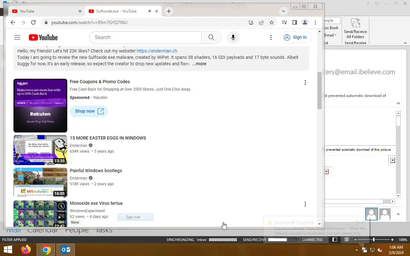Open 15 MORE EASTER EGGS IN WINDOWS title
The height and width of the screenshot is (256, 410).
click(x=108, y=138)
